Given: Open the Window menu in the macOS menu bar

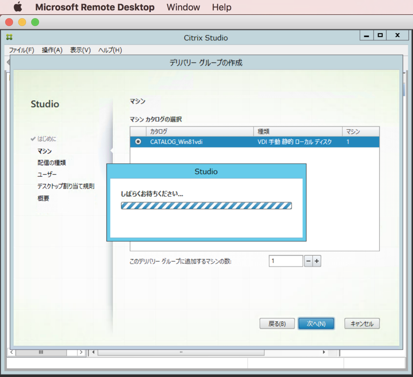Looking at the screenshot, I should point(183,7).
